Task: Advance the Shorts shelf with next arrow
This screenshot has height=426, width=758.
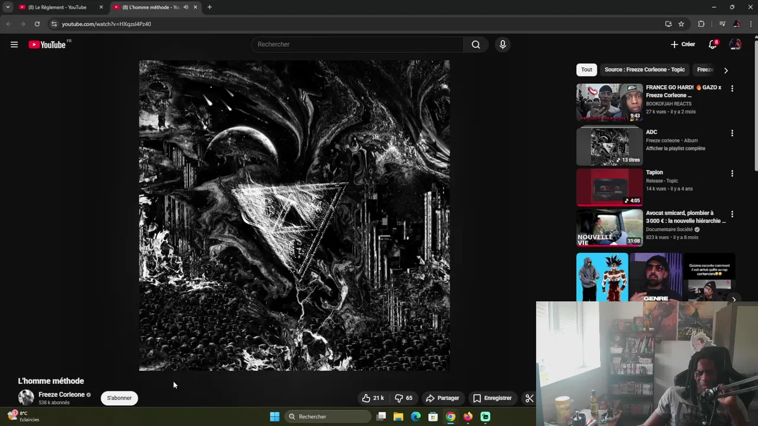Action: [734, 299]
